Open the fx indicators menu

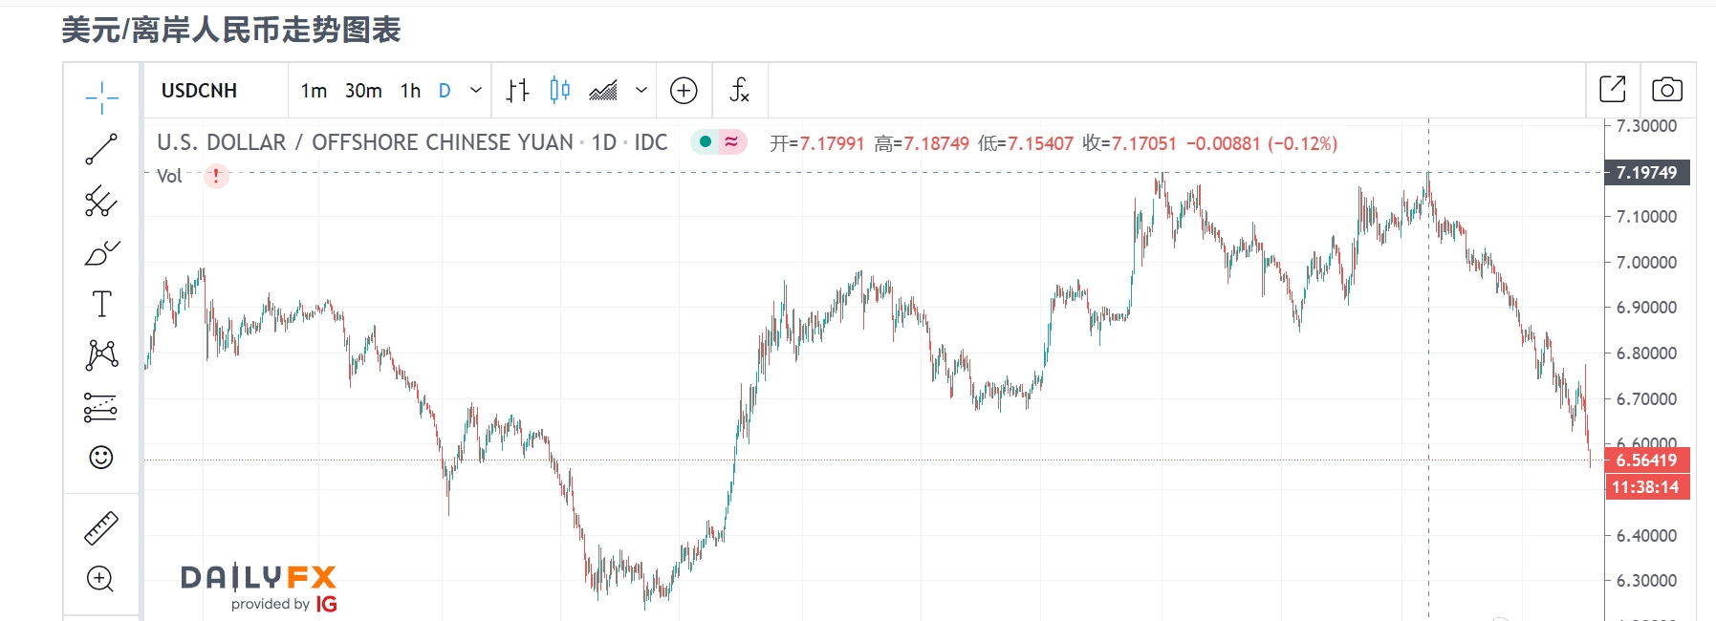739,91
